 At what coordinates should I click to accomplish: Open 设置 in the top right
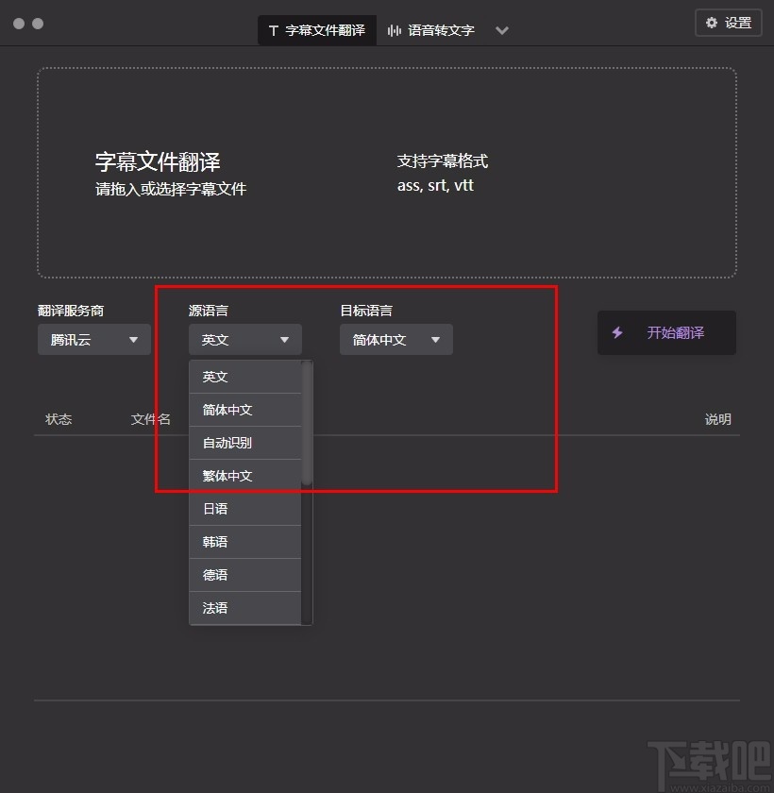(x=728, y=23)
